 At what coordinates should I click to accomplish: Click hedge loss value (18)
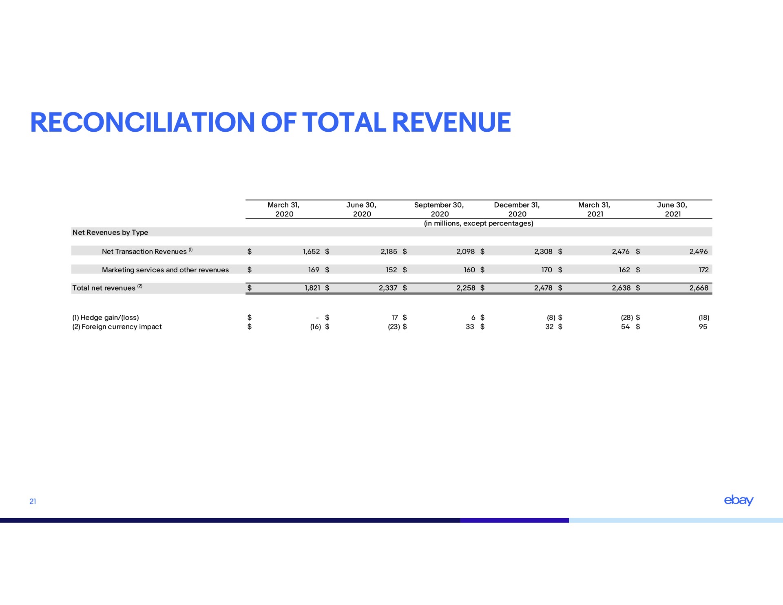click(x=704, y=318)
